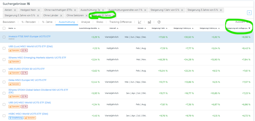Toggle the select-all checkbox in header
The height and width of the screenshot is (121, 255).
pyautogui.click(x=4, y=28)
